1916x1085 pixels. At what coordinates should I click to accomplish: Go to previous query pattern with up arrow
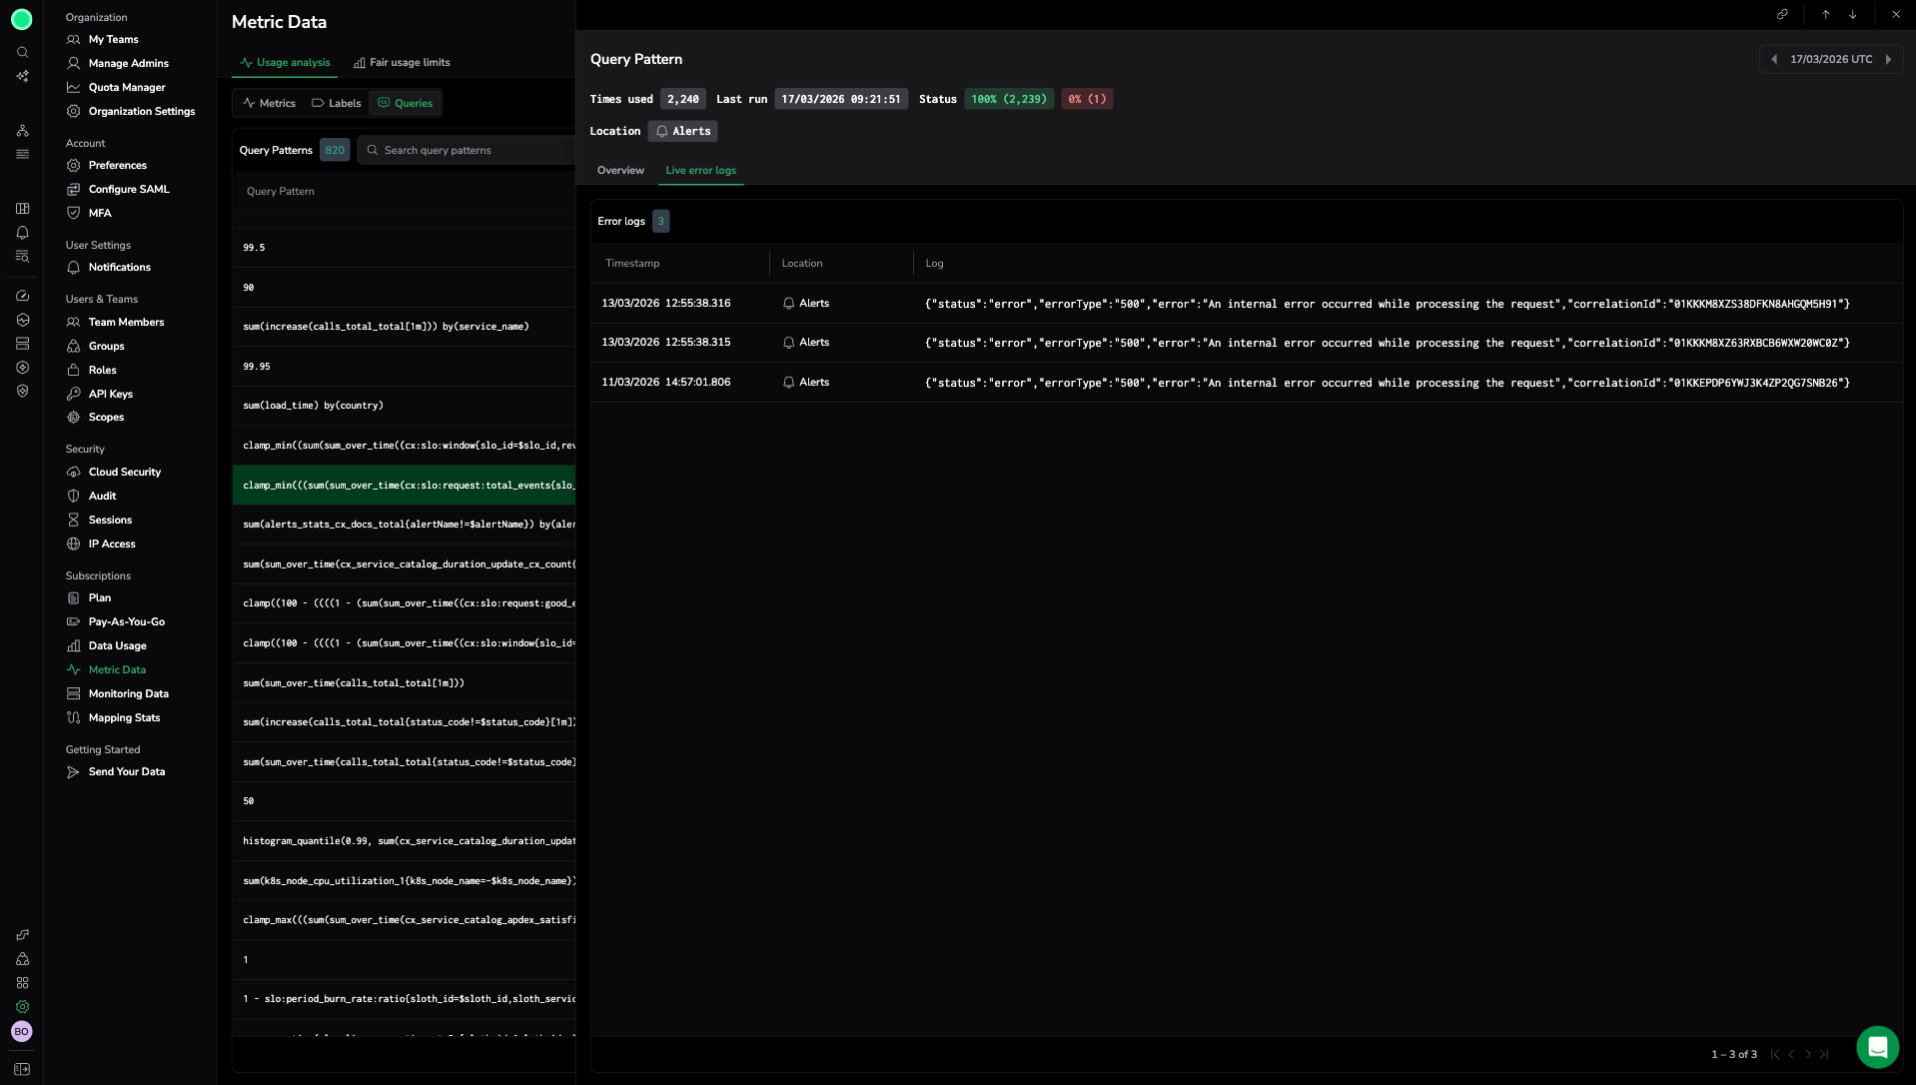coord(1825,15)
